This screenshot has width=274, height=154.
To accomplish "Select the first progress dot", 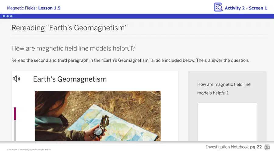I will [x=4, y=16].
